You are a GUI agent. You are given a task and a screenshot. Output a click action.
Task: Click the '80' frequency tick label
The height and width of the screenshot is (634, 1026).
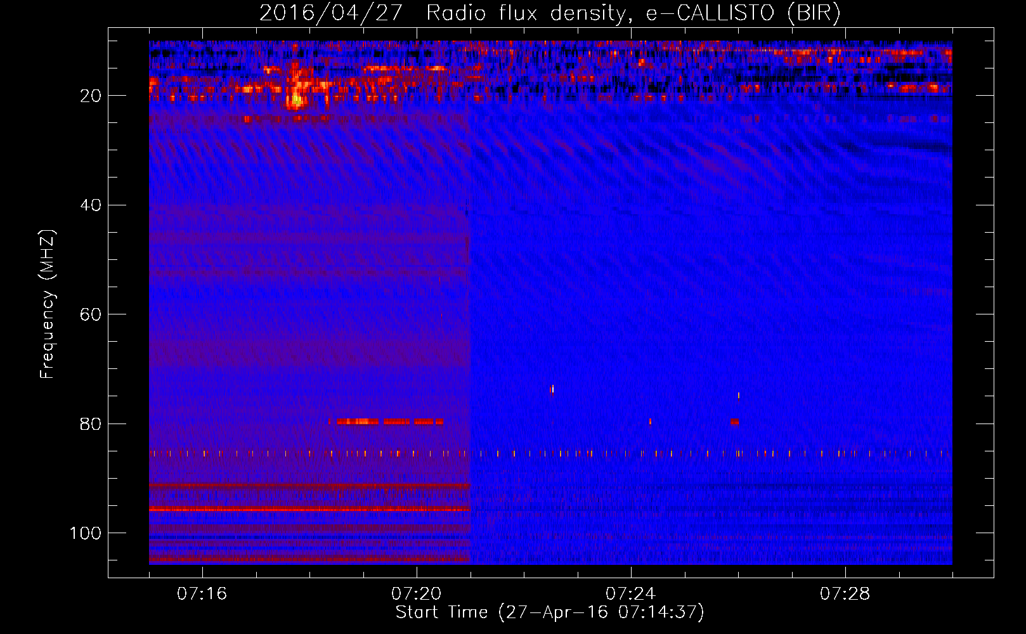[91, 424]
